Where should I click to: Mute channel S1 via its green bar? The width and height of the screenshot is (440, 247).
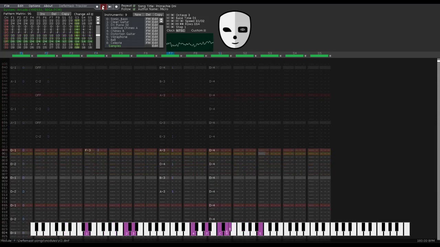pyautogui.click(x=219, y=56)
